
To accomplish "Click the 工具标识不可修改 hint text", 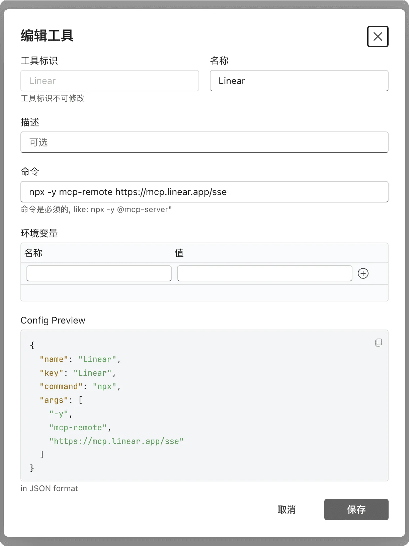I will click(53, 98).
